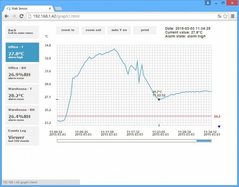The image size is (239, 187).
Task: Open the Events Log Viewer
Action: coord(22,136)
